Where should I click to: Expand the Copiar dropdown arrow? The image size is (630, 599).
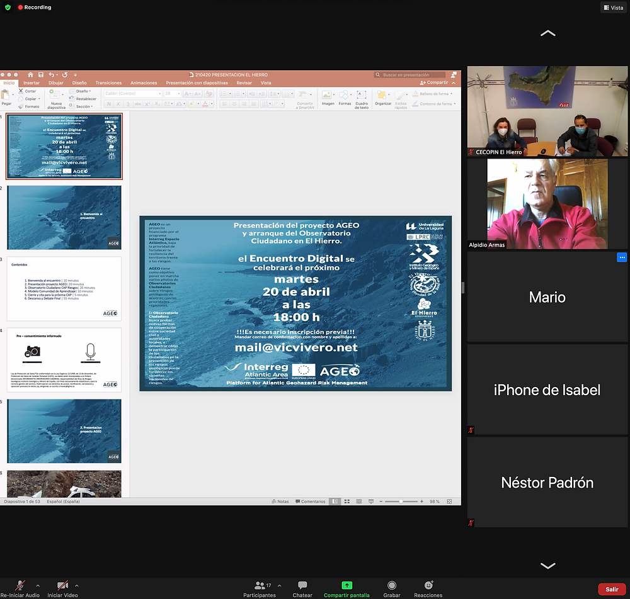(39, 99)
